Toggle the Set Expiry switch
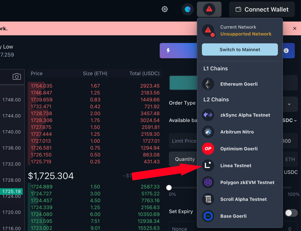The height and width of the screenshot is (231, 301). (291, 213)
